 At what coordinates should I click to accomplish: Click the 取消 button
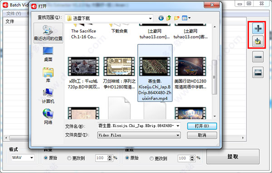pos(202,135)
